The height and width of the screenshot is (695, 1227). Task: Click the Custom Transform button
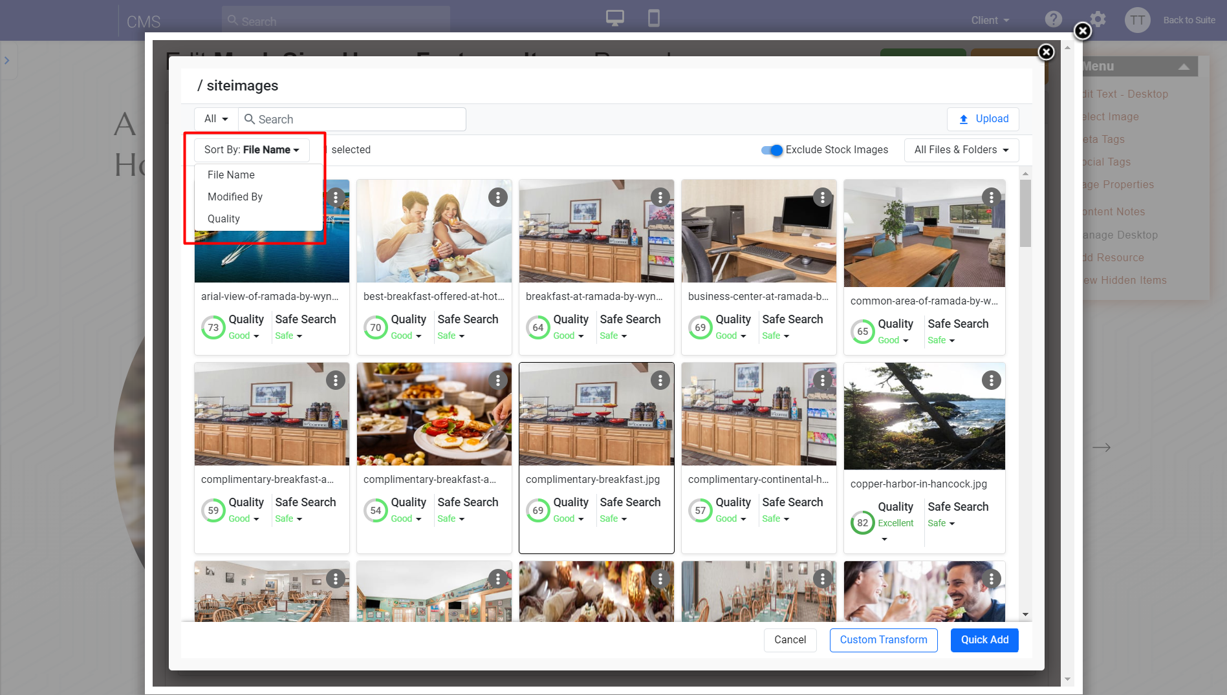pos(884,640)
